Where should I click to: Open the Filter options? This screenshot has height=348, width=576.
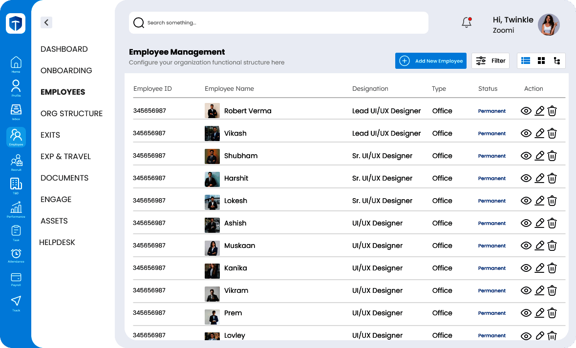point(491,61)
